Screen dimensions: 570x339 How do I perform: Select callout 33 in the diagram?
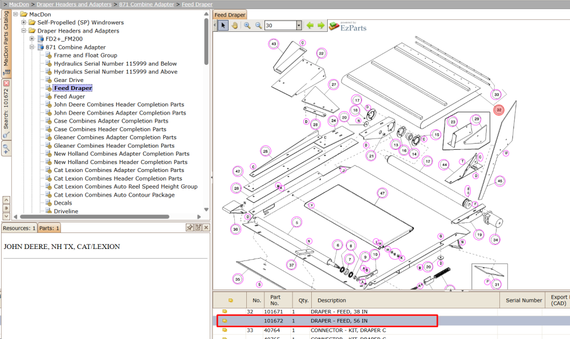(x=496, y=95)
